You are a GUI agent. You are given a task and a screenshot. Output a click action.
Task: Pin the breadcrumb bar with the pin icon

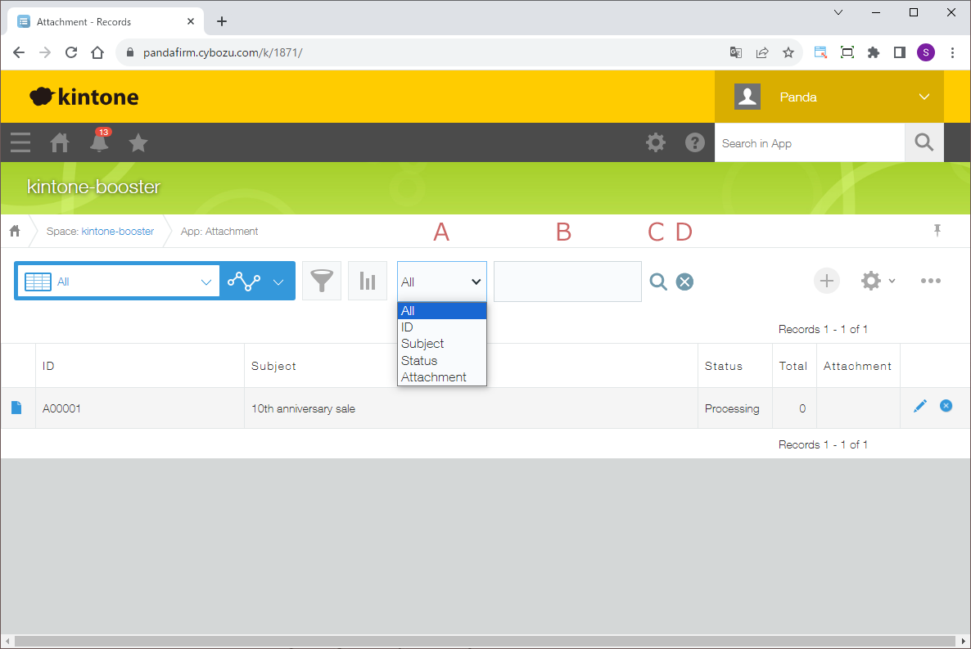[937, 231]
